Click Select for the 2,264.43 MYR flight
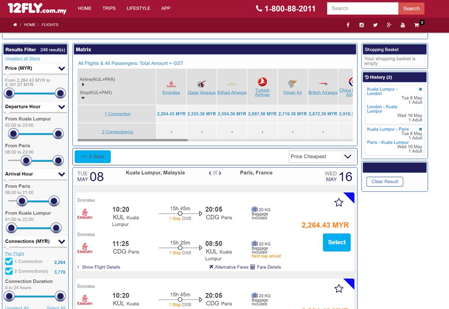This screenshot has width=449, height=309. [x=337, y=242]
